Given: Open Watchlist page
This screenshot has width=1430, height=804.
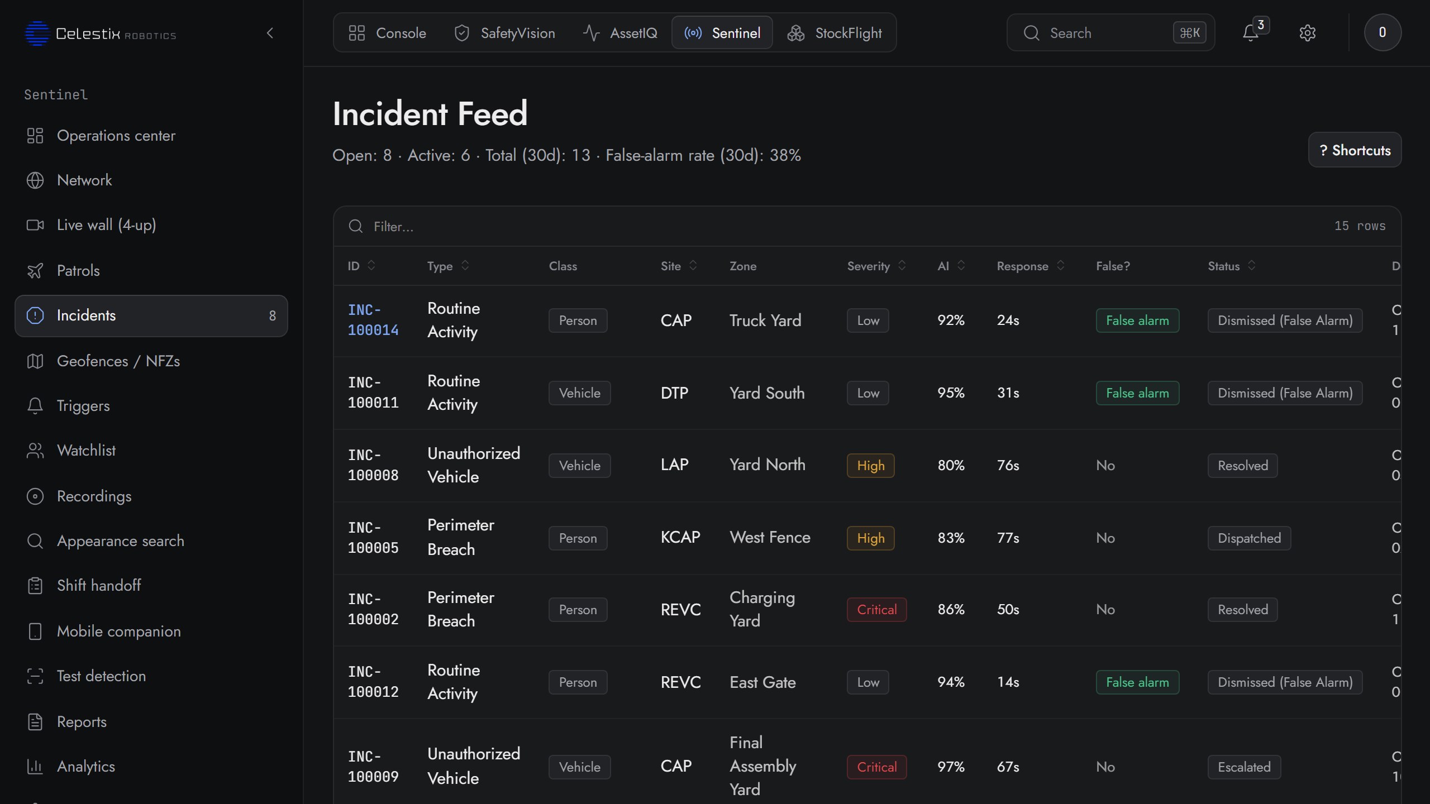Looking at the screenshot, I should 151,451.
